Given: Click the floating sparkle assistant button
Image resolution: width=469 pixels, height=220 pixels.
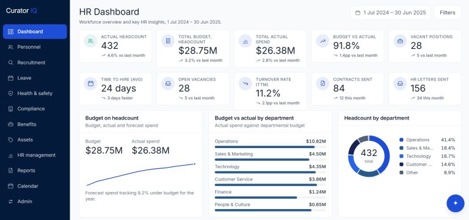Looking at the screenshot, I should (455, 204).
